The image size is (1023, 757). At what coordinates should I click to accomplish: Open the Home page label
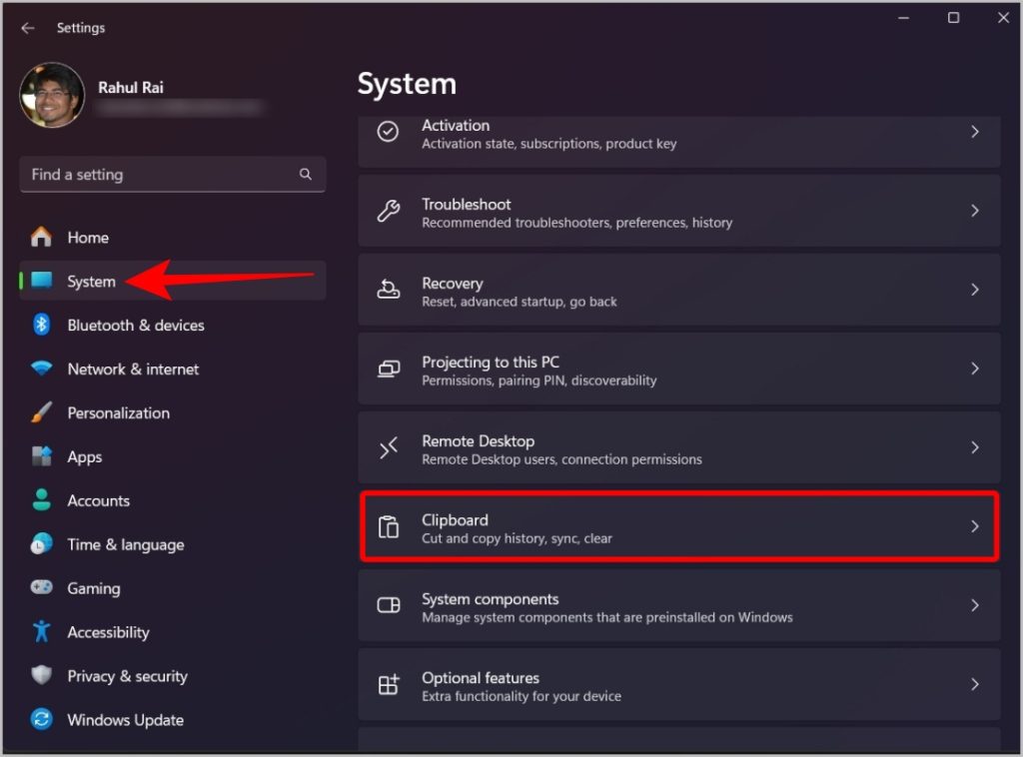point(88,238)
